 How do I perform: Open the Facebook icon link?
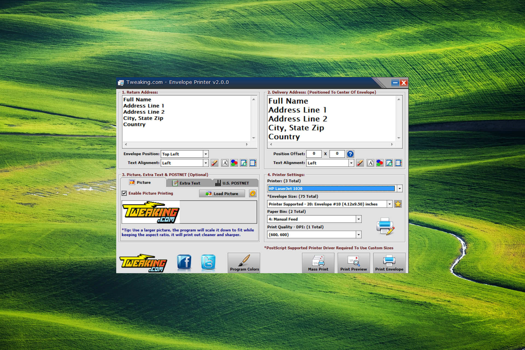pos(184,262)
